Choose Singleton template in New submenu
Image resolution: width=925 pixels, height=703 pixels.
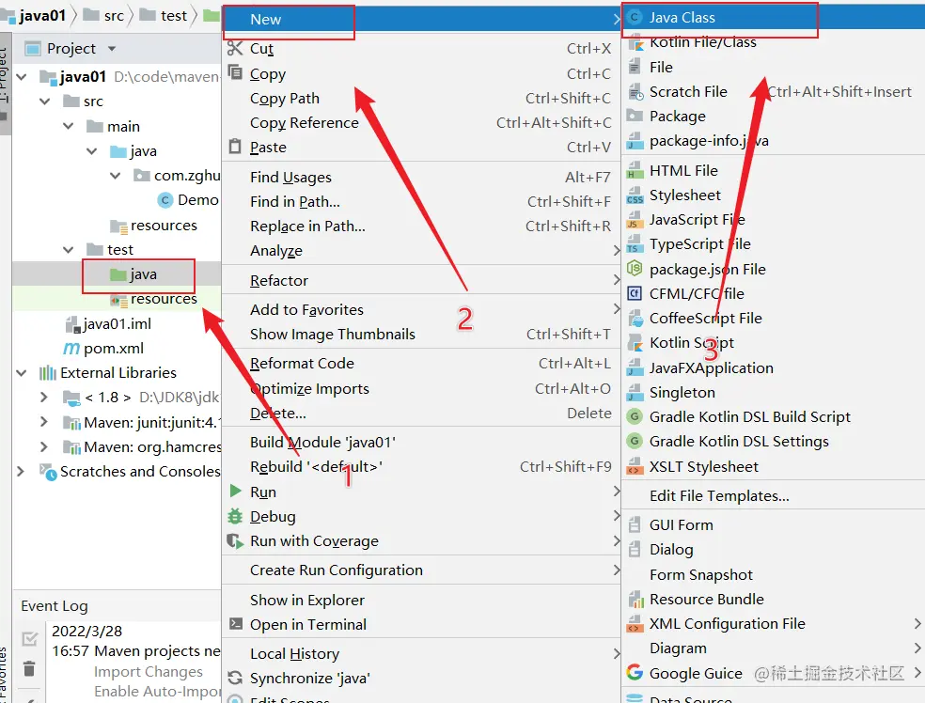774,392
